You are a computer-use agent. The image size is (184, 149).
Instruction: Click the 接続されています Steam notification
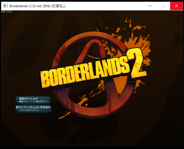point(33,100)
